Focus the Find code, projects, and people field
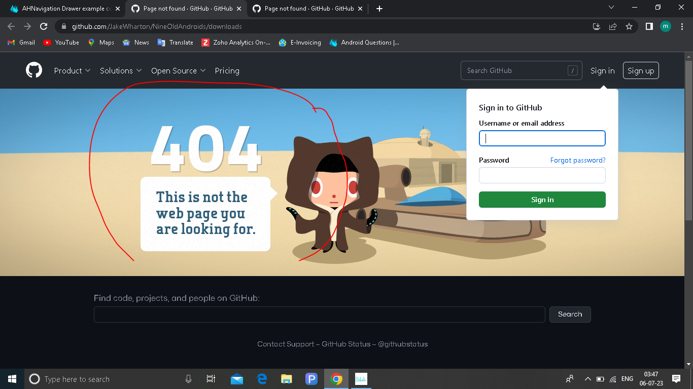 [x=320, y=315]
